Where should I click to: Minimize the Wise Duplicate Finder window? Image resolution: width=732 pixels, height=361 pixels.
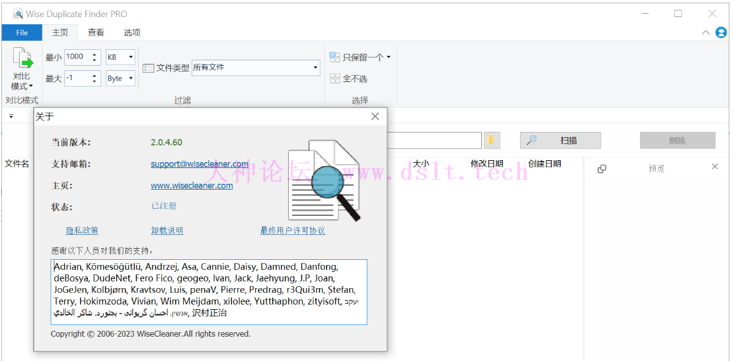(644, 14)
